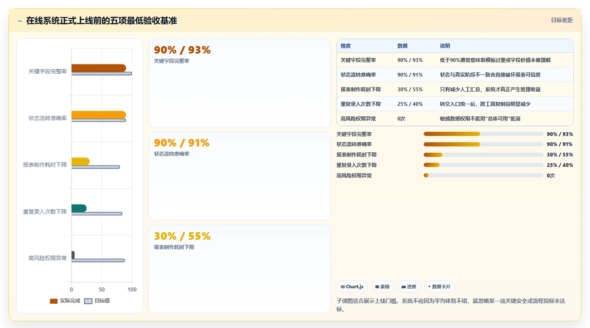The image size is (590, 328).
Task: Click the 重复录入次数下降 label in progress list
Action: click(357, 165)
